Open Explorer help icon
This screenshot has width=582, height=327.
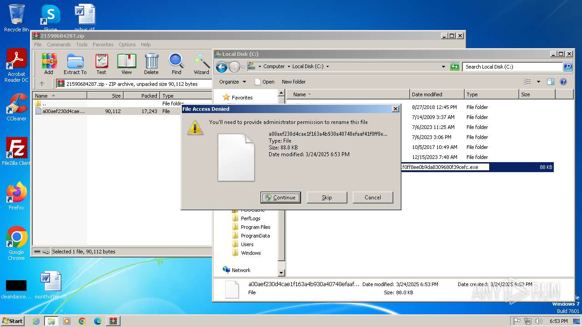pyautogui.click(x=563, y=82)
